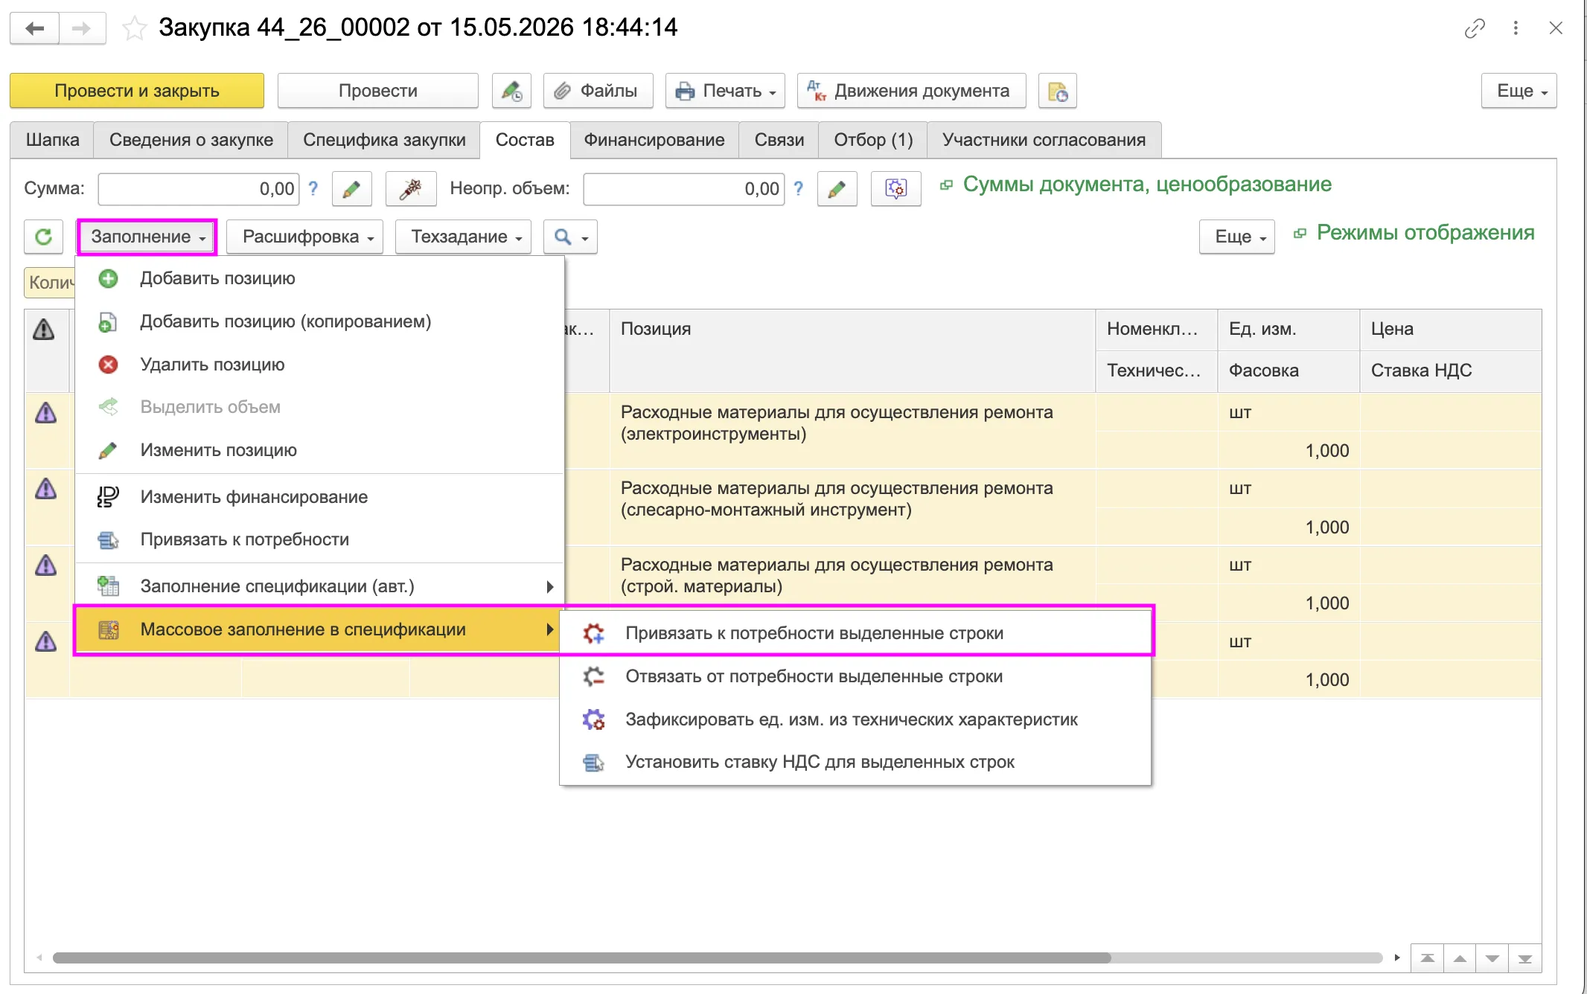This screenshot has width=1587, height=994.
Task: Switch to the Шапка tab
Action: [x=52, y=140]
